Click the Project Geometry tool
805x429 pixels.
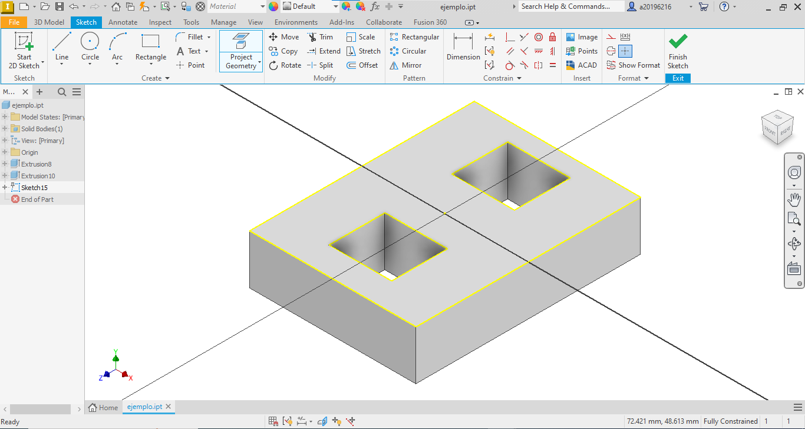click(241, 51)
